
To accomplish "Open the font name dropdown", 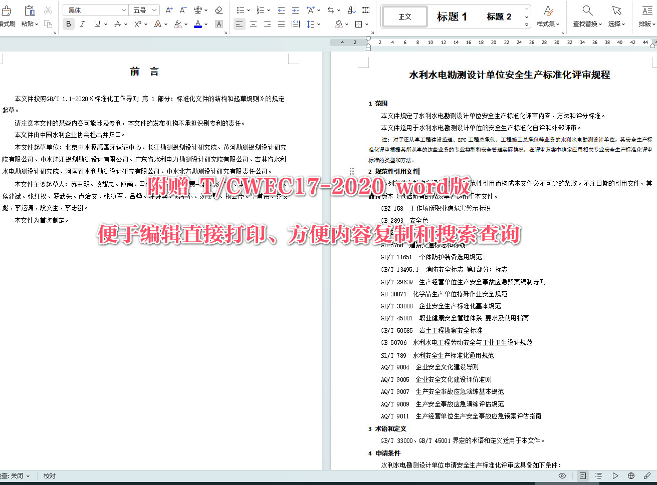I will pyautogui.click(x=123, y=10).
